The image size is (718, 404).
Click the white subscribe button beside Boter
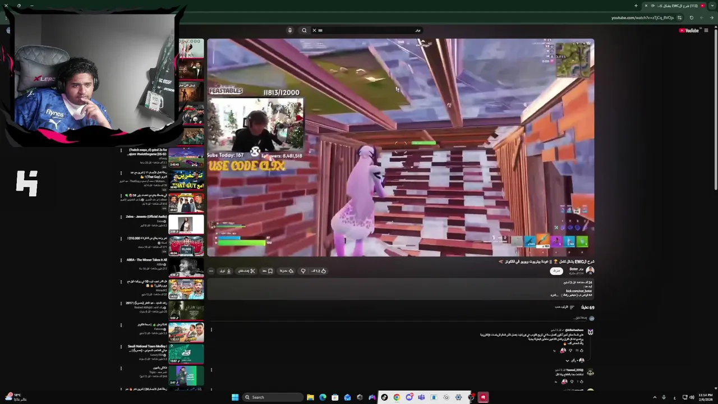pos(556,271)
